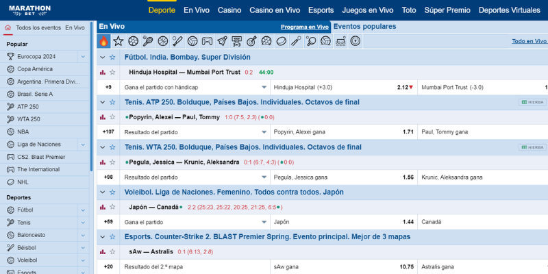The width and height of the screenshot is (548, 274).
Task: Open the Deporte tab
Action: 162,10
